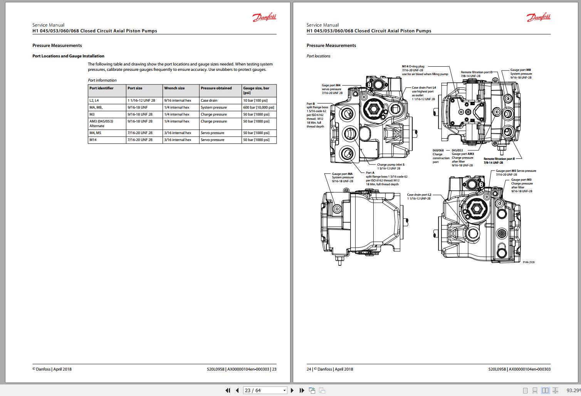Advance to the next page

click(292, 390)
